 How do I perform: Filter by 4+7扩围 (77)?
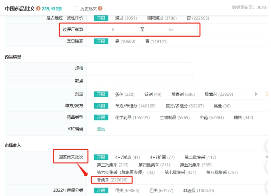click(x=162, y=157)
